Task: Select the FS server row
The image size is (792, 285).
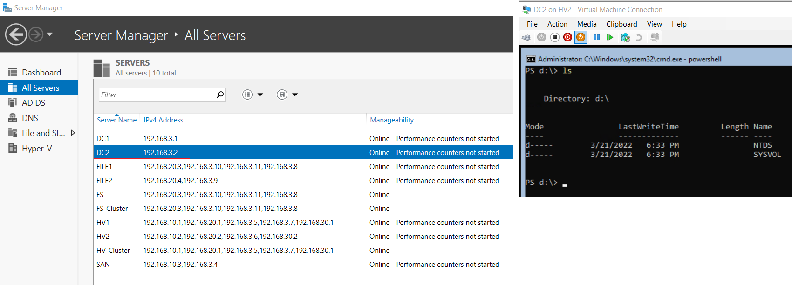Action: [303, 194]
